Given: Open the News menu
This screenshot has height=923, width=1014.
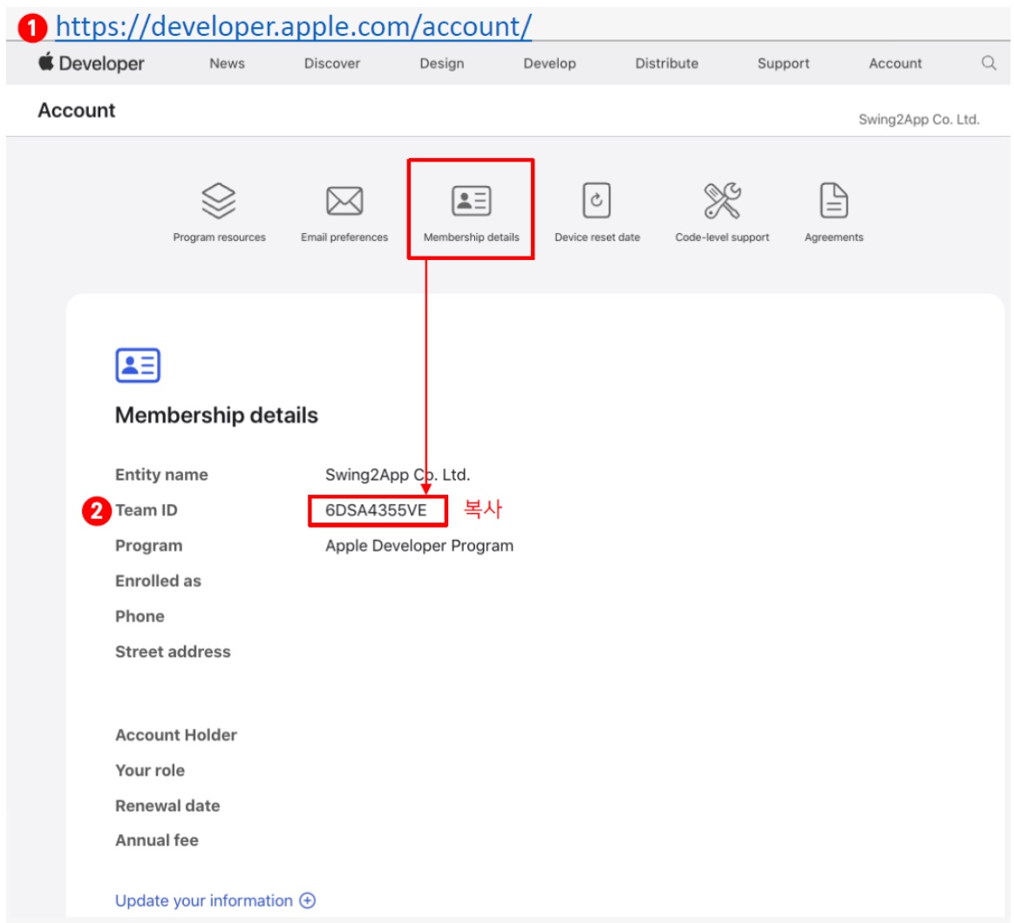Looking at the screenshot, I should 227,64.
